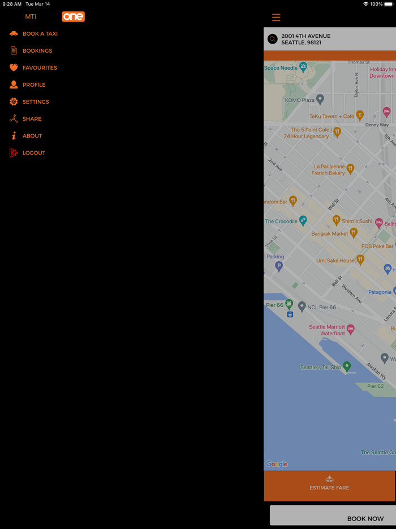
Task: Tap the document icon beside Bookings
Action: (x=14, y=50)
